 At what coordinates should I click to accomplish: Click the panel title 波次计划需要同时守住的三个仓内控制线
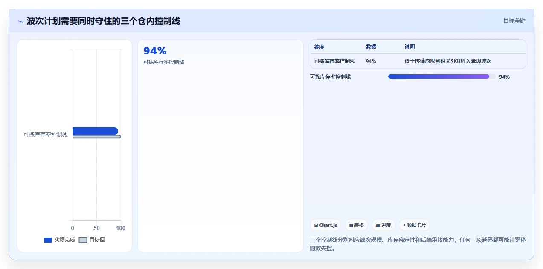pos(103,21)
